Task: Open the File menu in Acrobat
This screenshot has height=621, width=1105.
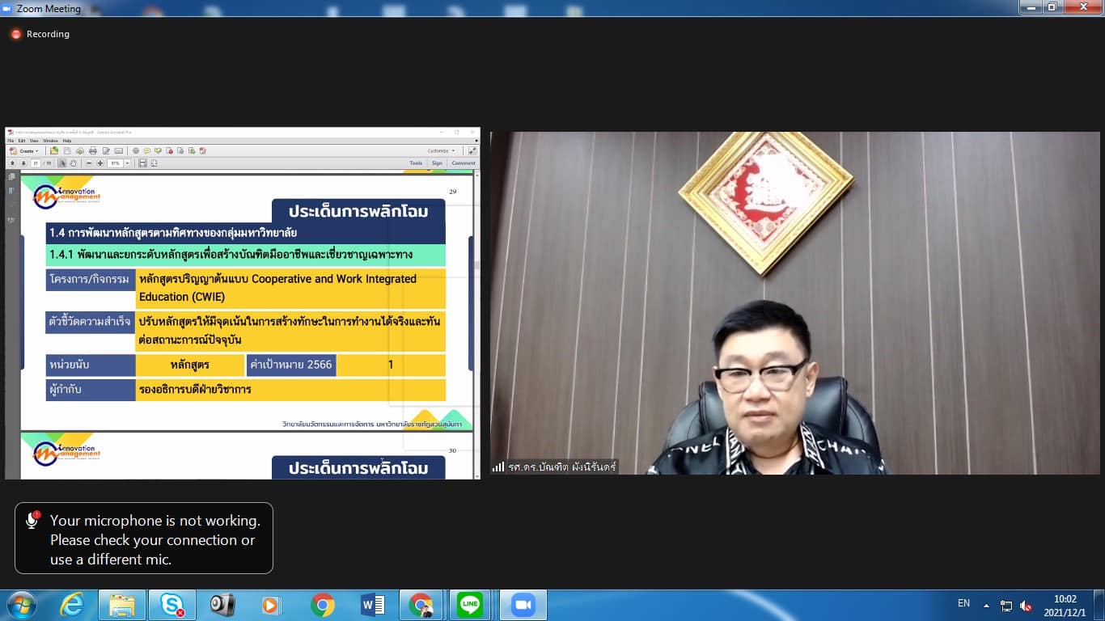Action: click(x=11, y=141)
